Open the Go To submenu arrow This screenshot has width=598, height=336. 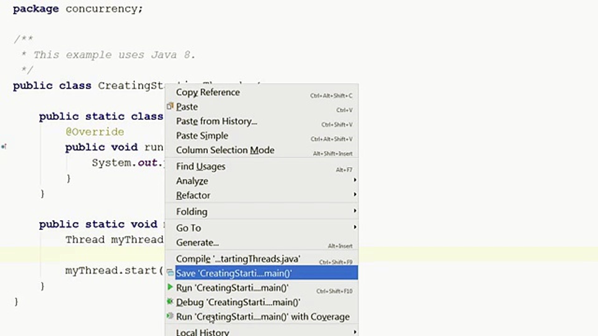tap(355, 227)
